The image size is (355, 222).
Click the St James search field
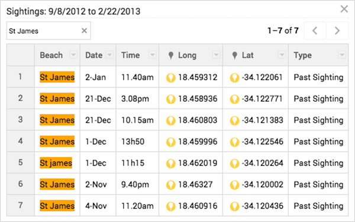(49, 31)
